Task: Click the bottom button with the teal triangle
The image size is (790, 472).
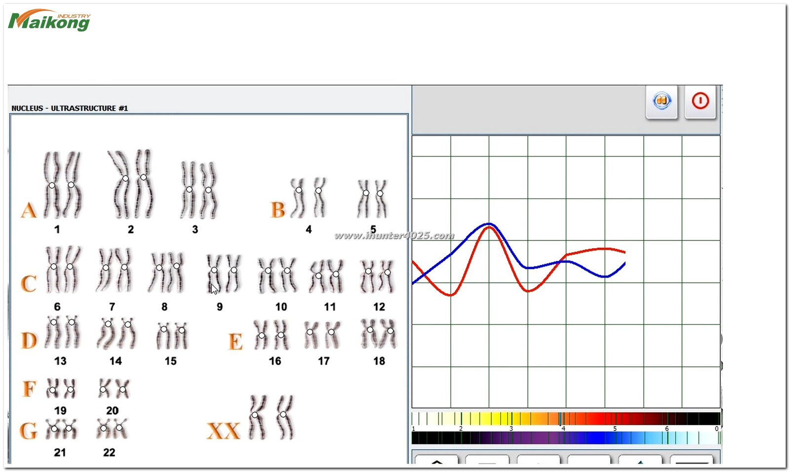Action: 640,460
